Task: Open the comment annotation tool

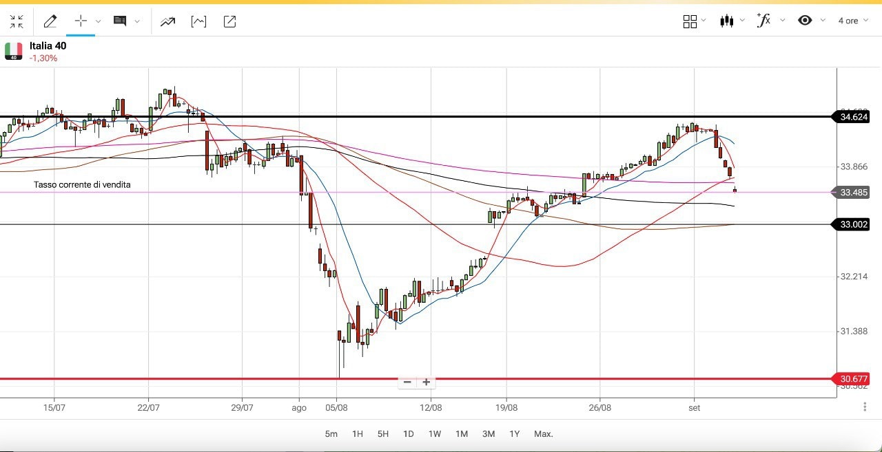Action: pyautogui.click(x=120, y=21)
